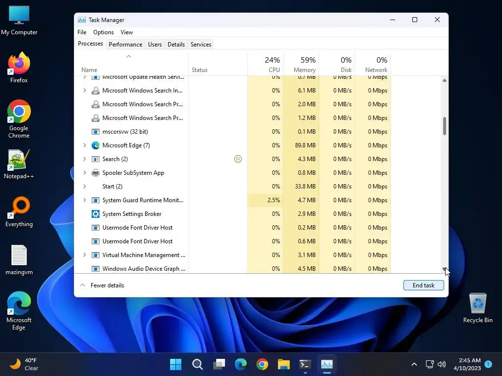Expand the Start (2) process group
502x376 pixels.
click(x=84, y=187)
